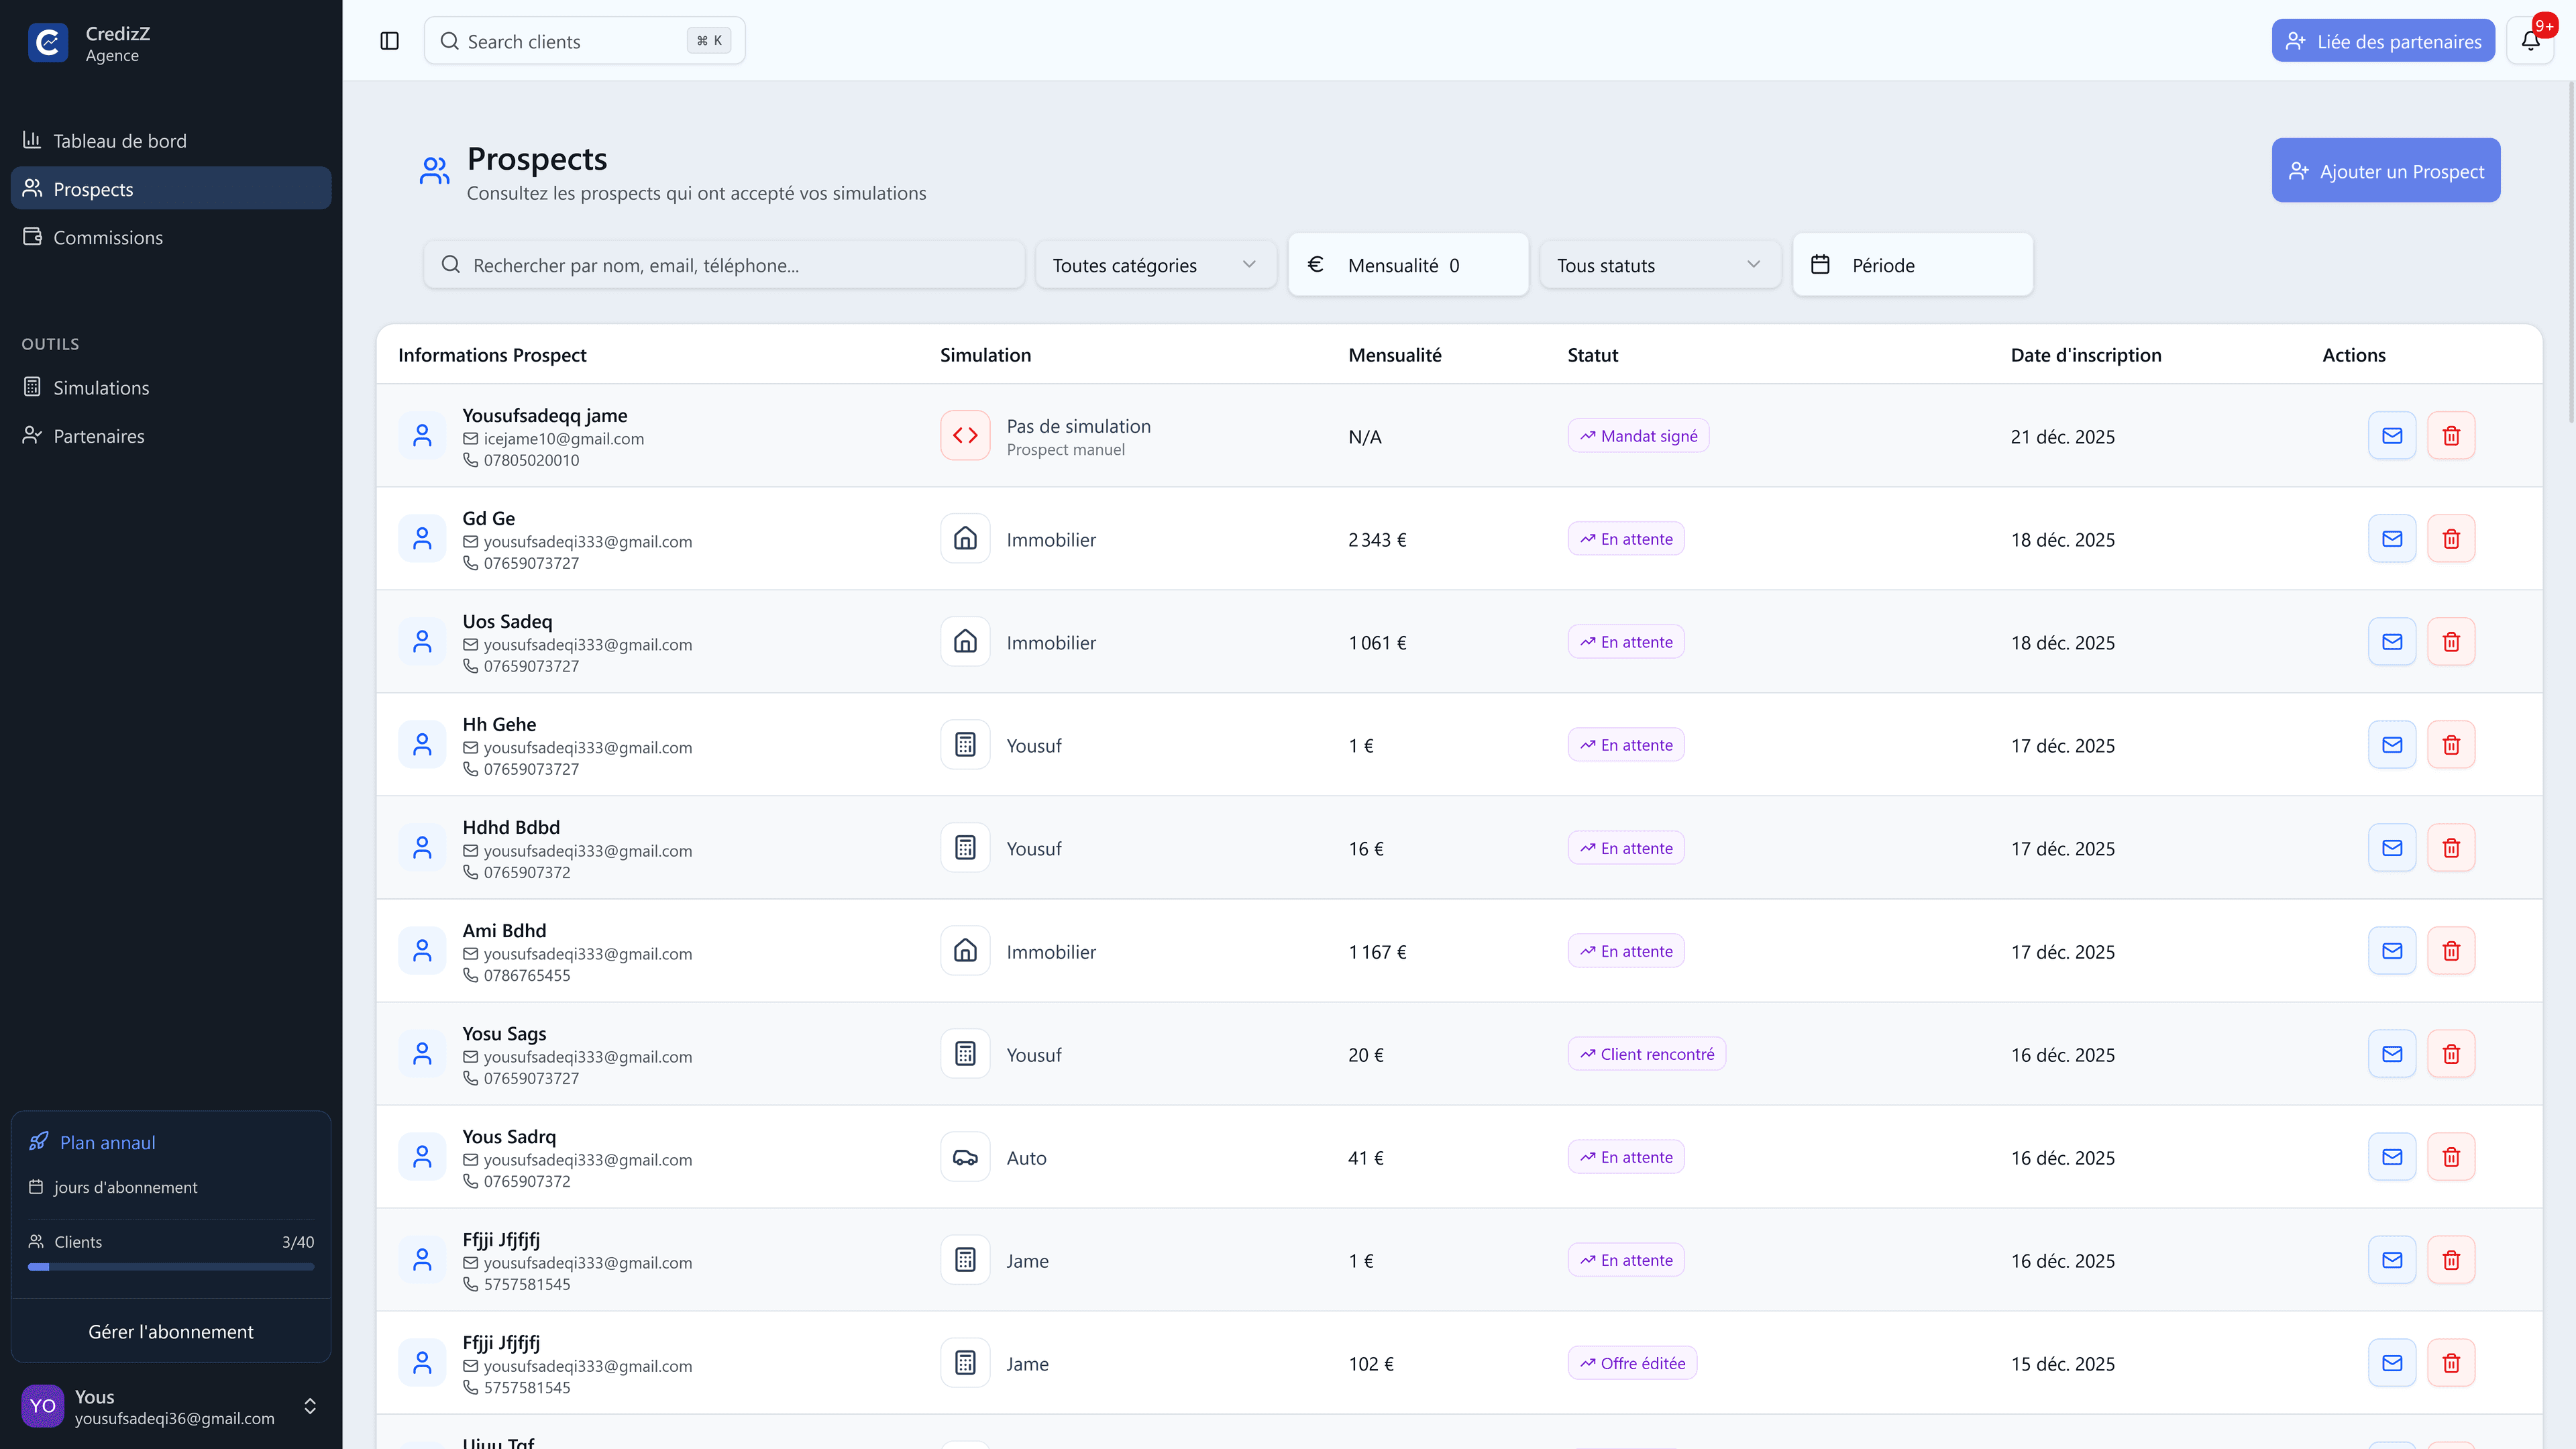Viewport: 2576px width, 1449px height.
Task: Delete prospect Uos Sadeq
Action: click(x=2451, y=642)
